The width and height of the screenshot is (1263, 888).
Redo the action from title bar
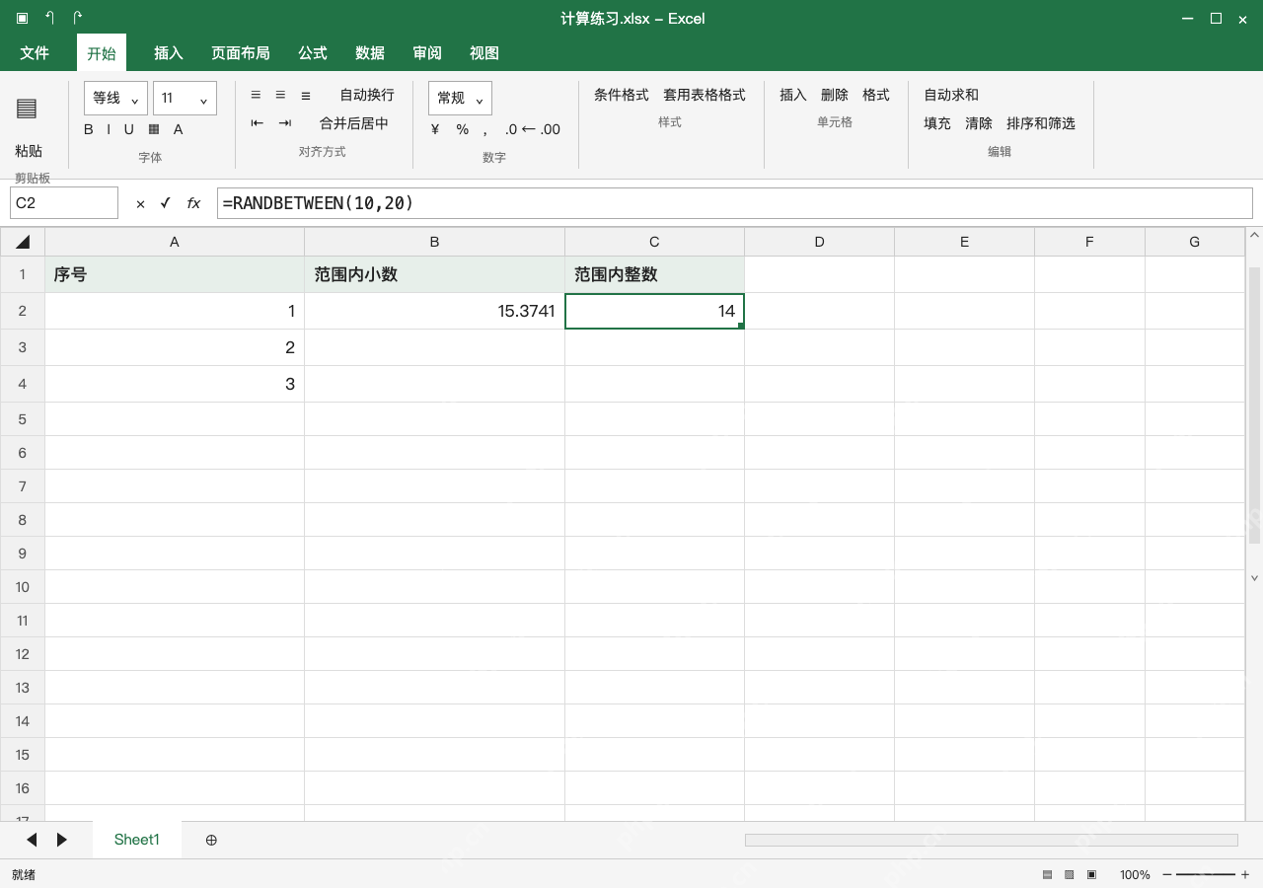78,18
